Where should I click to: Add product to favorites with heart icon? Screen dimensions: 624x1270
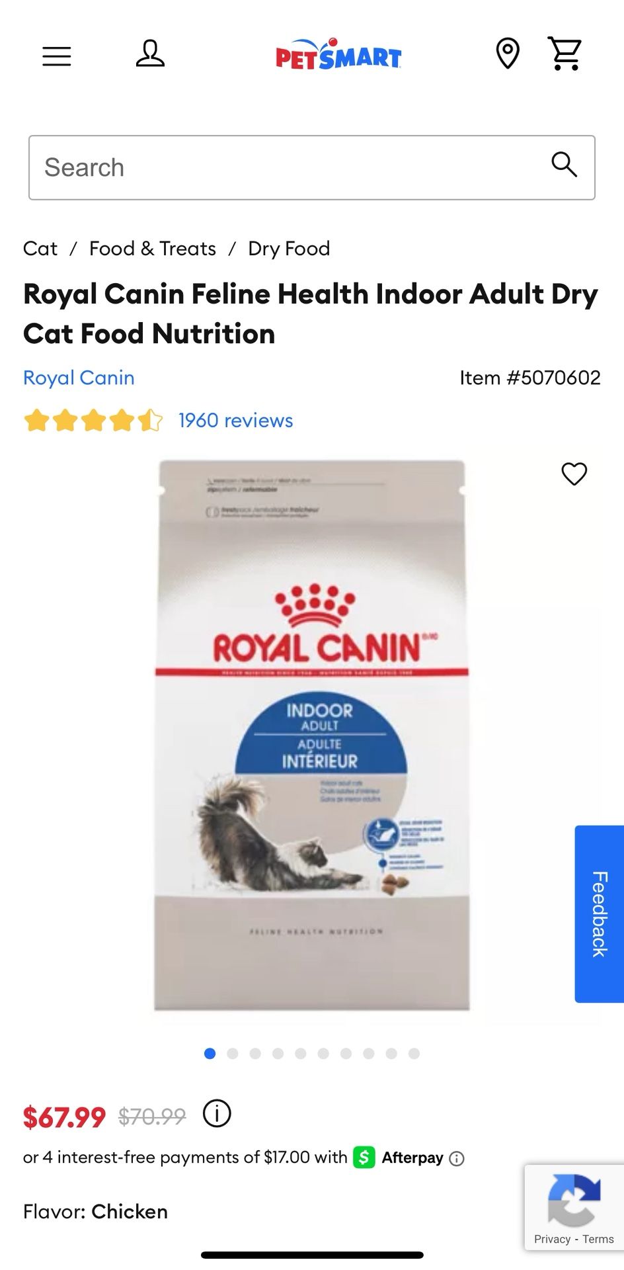[x=574, y=474]
